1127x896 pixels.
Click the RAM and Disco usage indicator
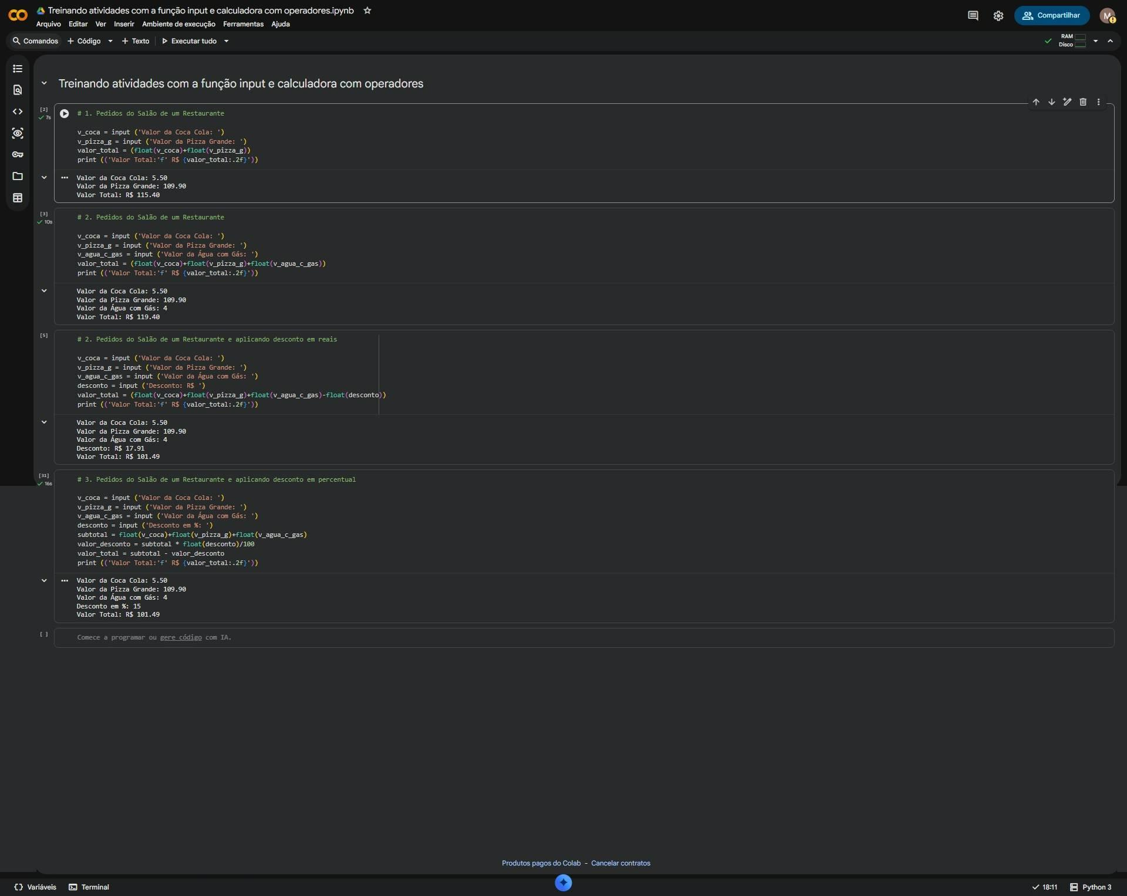(1072, 40)
